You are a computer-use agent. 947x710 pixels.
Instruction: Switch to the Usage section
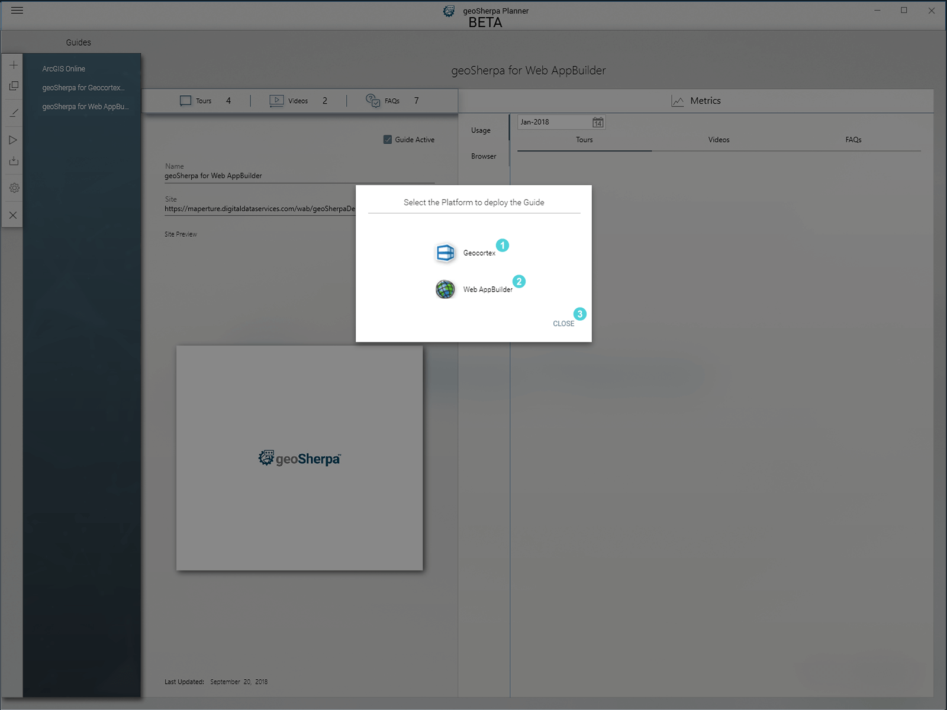481,131
